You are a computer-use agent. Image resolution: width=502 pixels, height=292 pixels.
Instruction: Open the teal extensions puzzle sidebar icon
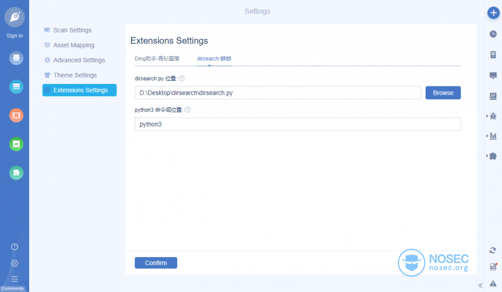point(16,173)
